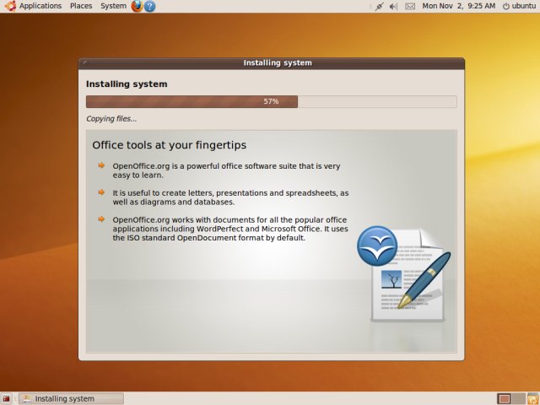This screenshot has height=405, width=540.
Task: Click the volume speaker icon
Action: click(393, 6)
